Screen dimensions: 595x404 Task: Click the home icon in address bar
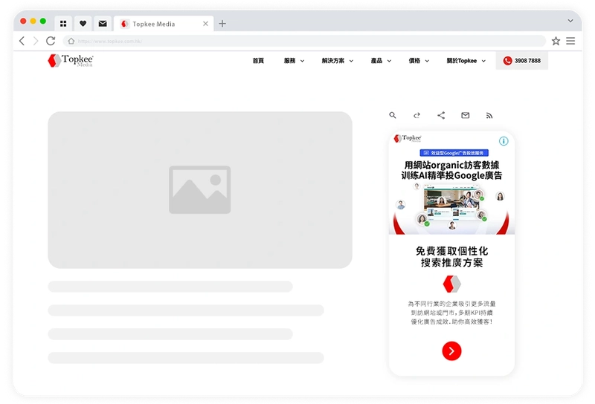pyautogui.click(x=71, y=41)
